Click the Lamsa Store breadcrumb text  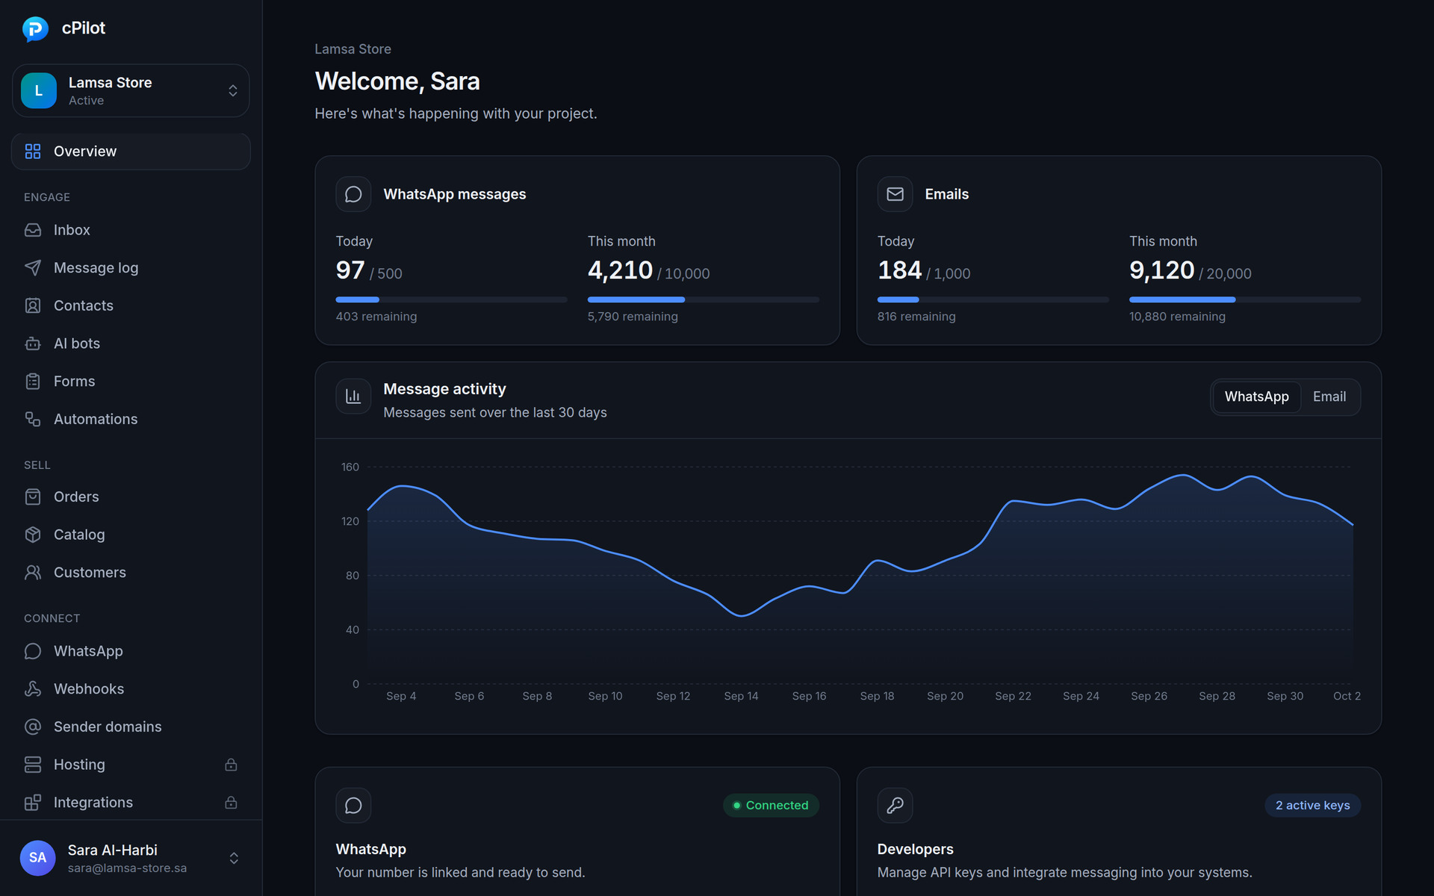[353, 49]
